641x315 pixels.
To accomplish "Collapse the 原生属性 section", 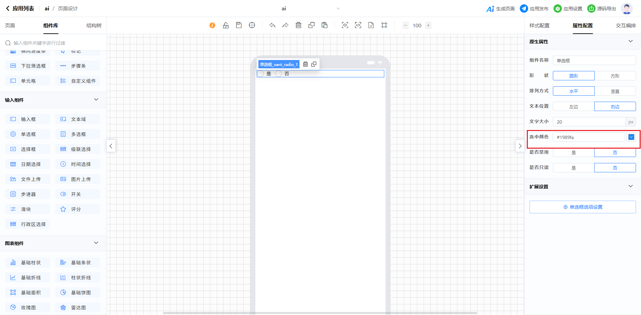I will (x=631, y=41).
